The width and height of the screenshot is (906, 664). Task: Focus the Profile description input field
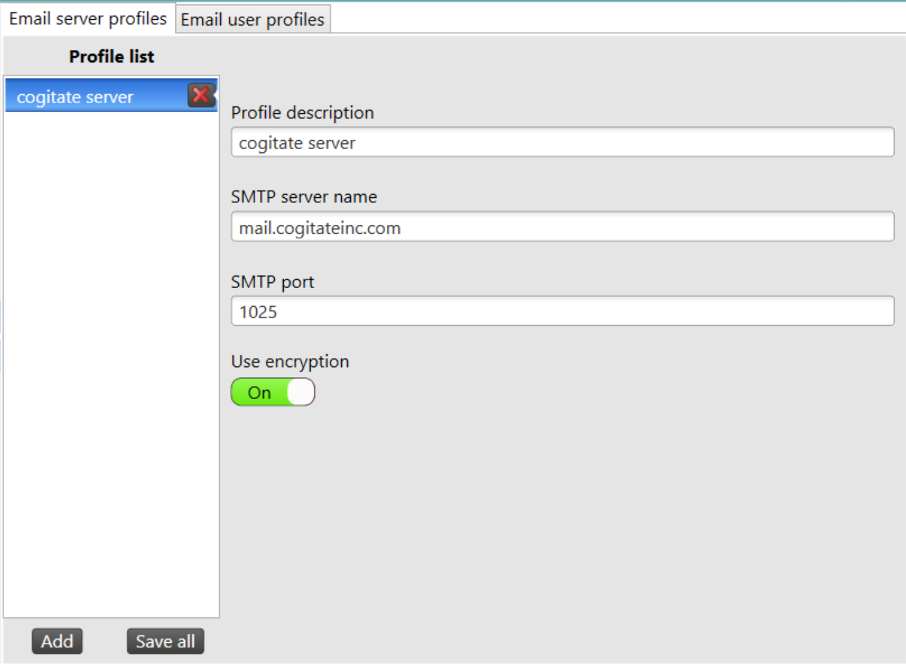pyautogui.click(x=562, y=142)
